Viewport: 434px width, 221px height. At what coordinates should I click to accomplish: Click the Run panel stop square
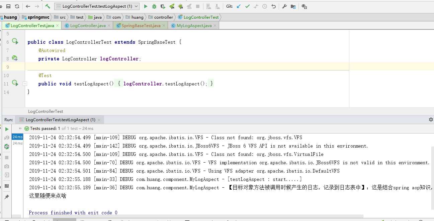(7, 158)
